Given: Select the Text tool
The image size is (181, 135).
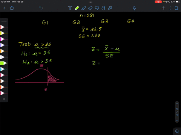Looking at the screenshot, I should [x=70, y=8].
